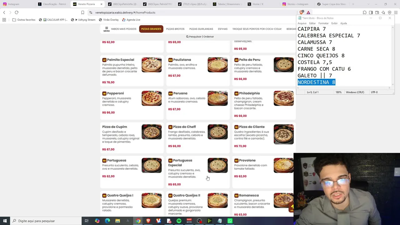
Task: Go back with the browser back arrow
Action: click(4, 12)
